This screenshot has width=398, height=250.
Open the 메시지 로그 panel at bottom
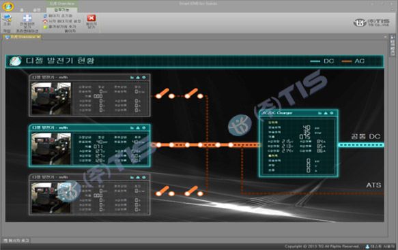pos(17,240)
